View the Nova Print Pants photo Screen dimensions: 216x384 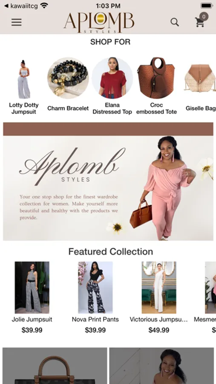(x=95, y=288)
